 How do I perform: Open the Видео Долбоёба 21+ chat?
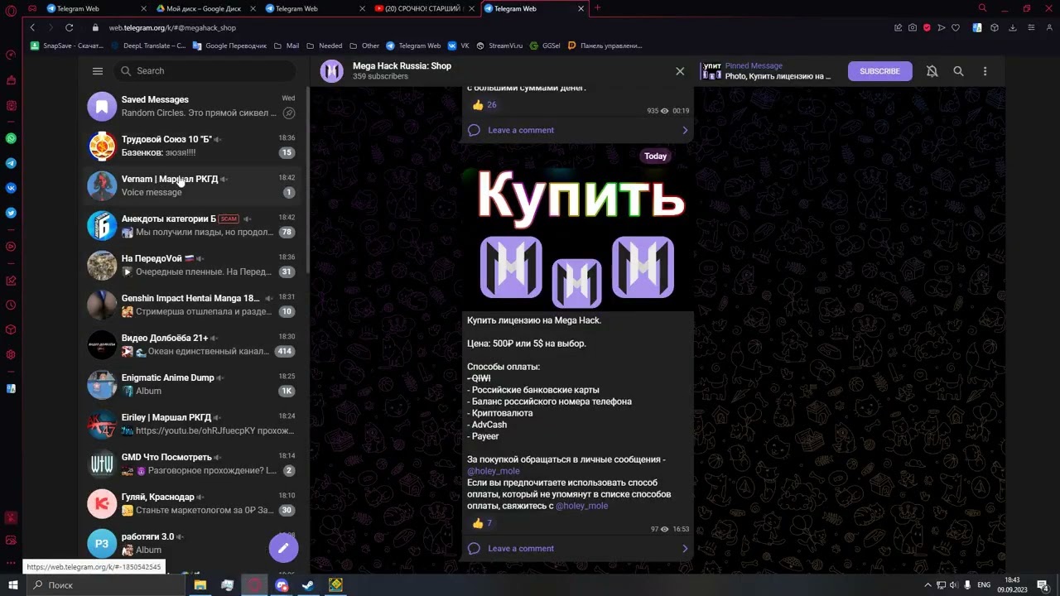[x=193, y=344]
